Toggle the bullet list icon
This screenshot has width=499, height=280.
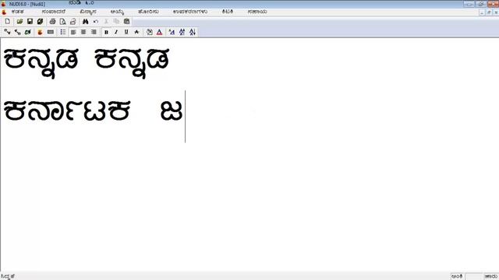tap(62, 32)
